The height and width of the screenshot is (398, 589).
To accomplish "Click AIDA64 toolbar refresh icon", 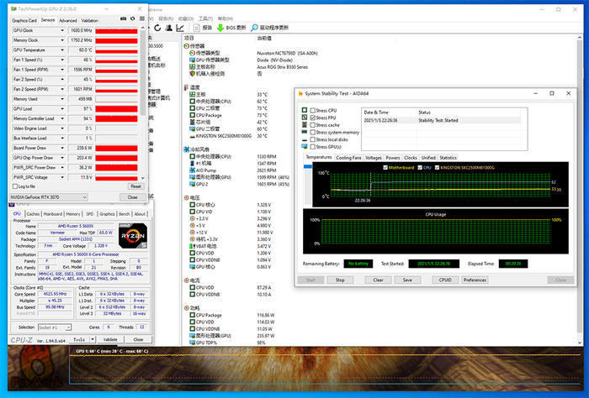I will [157, 28].
